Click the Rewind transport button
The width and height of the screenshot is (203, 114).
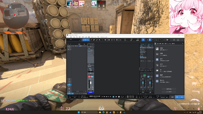104,97
